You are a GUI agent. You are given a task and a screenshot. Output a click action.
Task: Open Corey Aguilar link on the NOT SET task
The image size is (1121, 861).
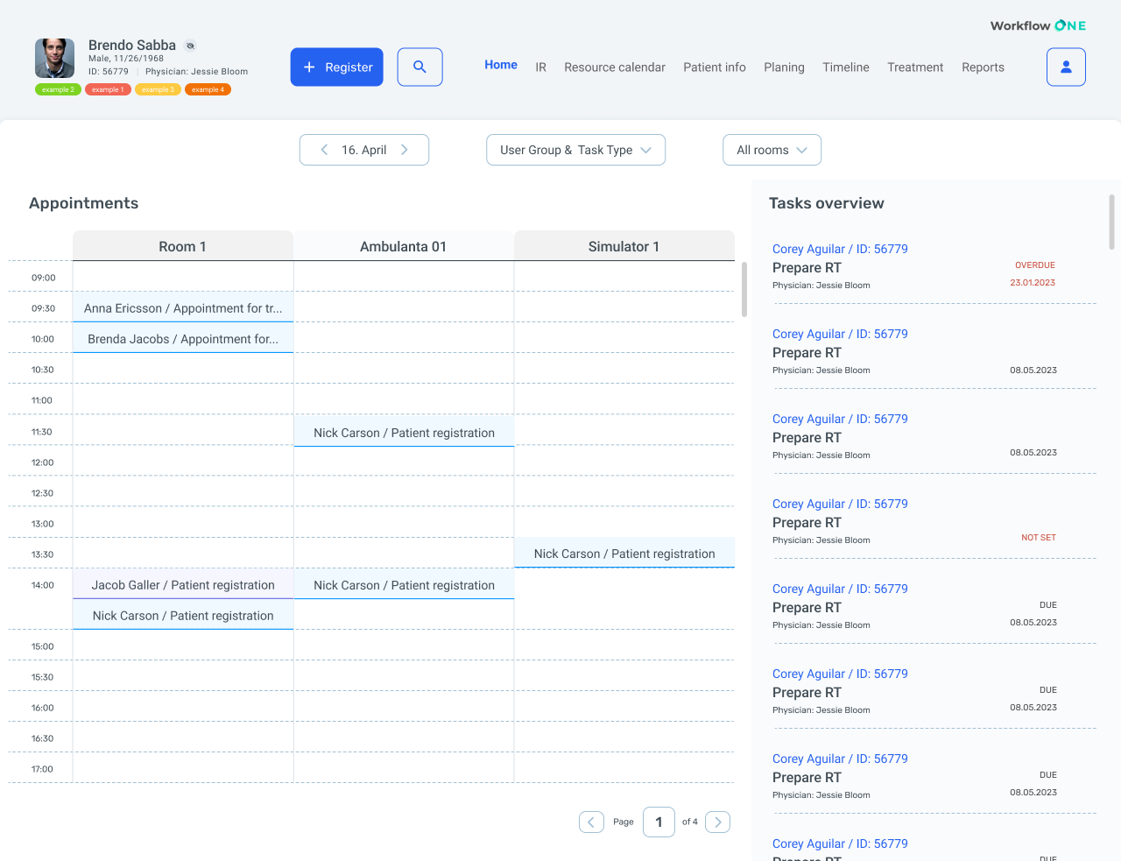pyautogui.click(x=840, y=504)
